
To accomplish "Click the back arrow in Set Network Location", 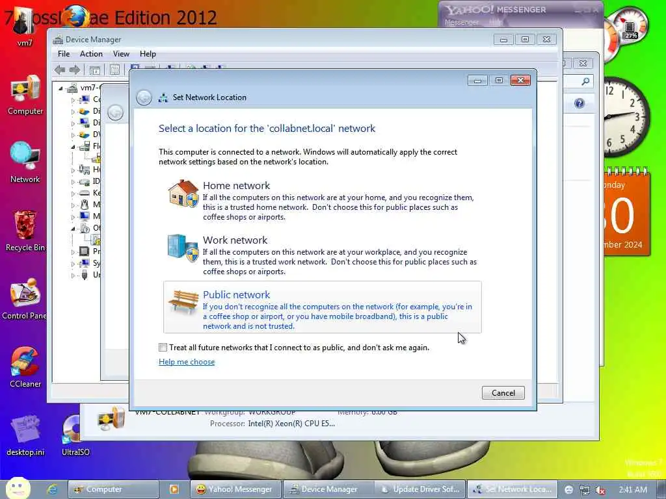I will pos(144,97).
